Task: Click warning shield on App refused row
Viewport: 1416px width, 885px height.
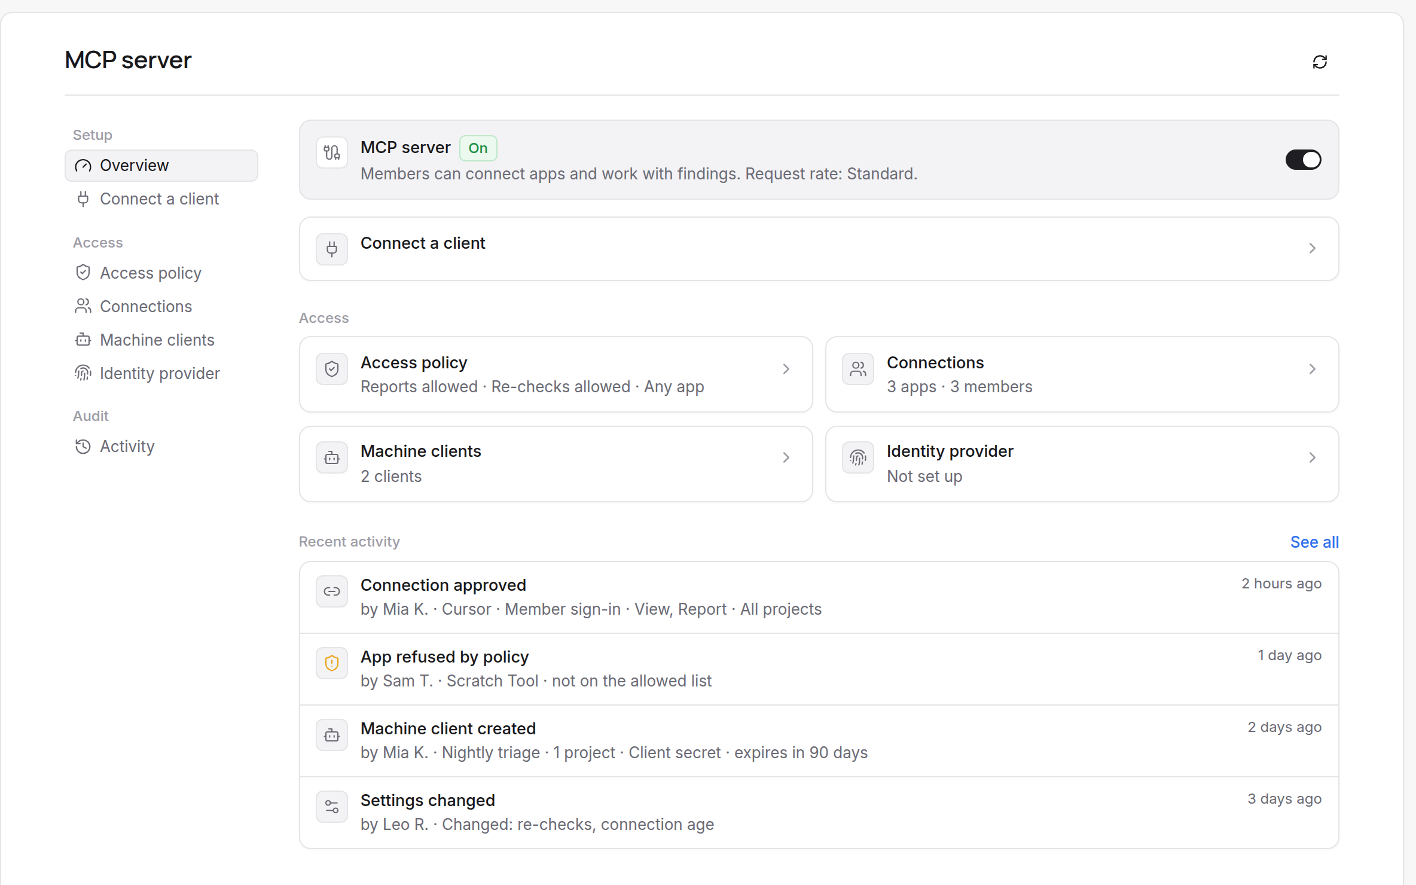Action: coord(332,663)
